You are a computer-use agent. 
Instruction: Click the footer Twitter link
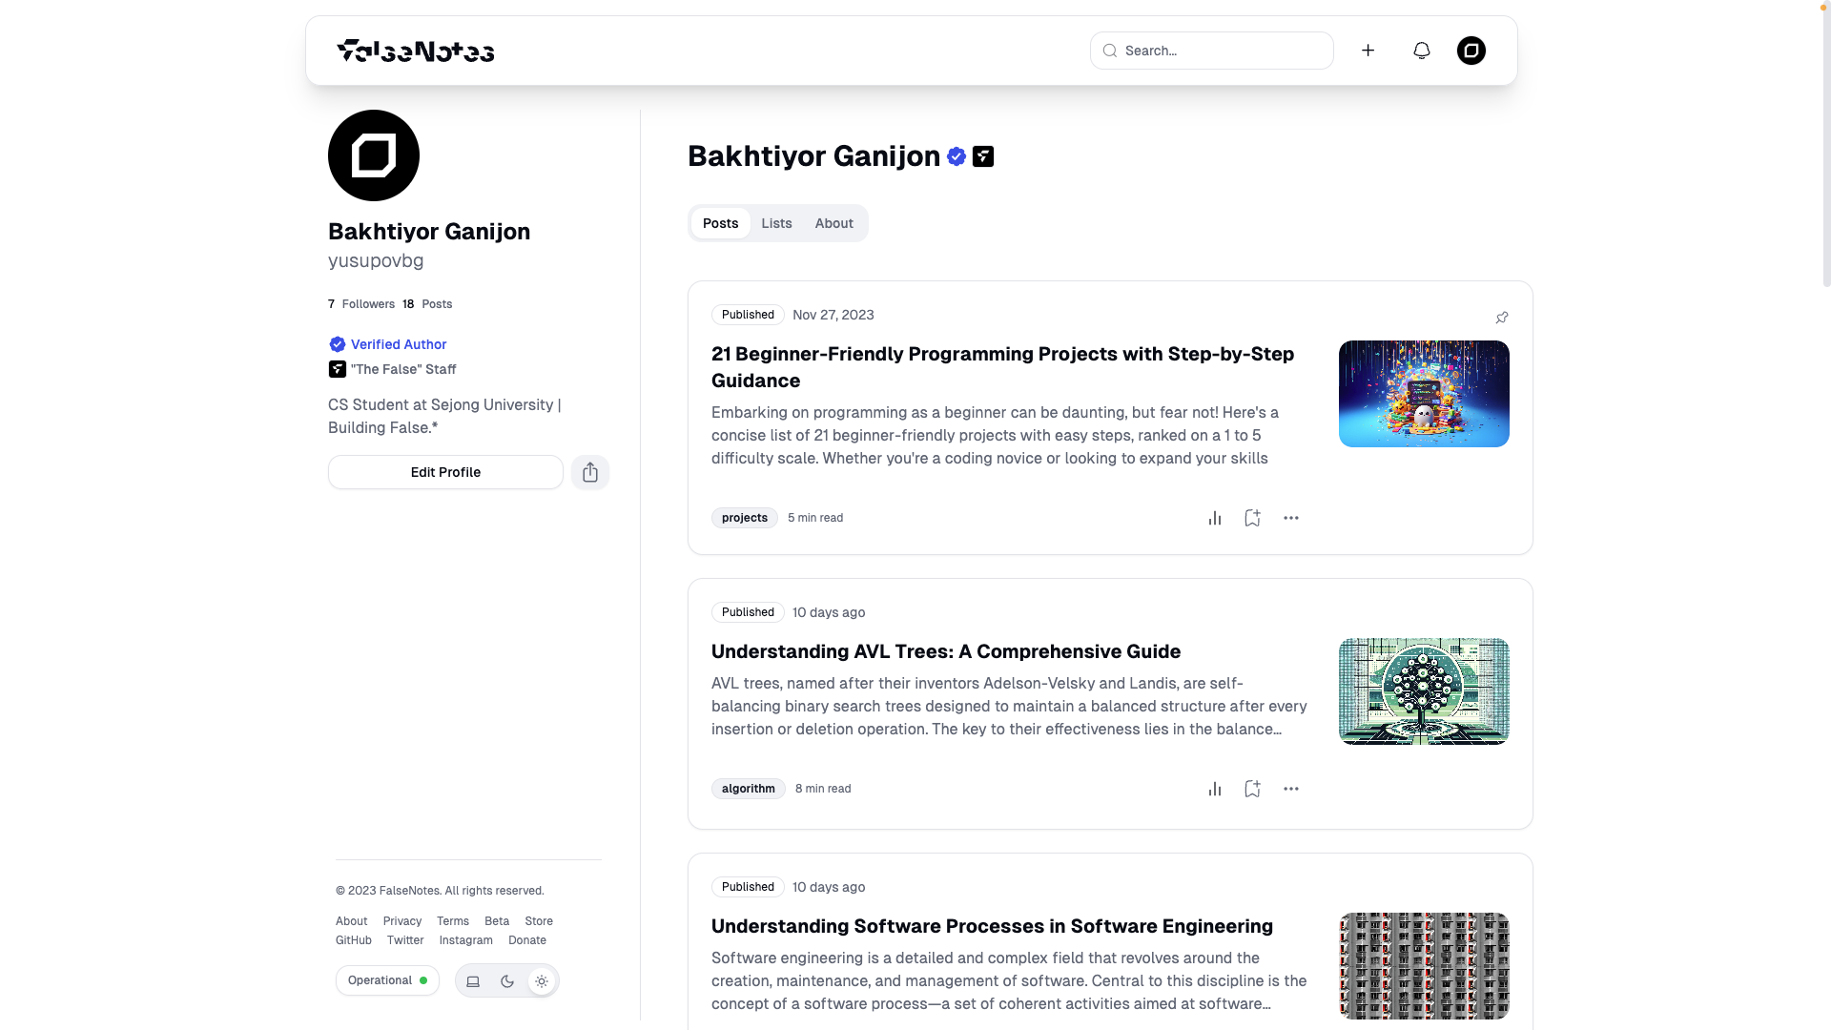tap(405, 940)
